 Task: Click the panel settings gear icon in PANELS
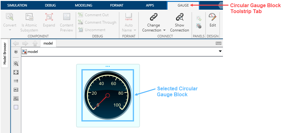coord(199,26)
